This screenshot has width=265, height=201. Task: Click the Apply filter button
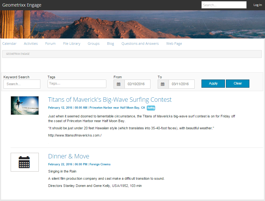point(213,83)
